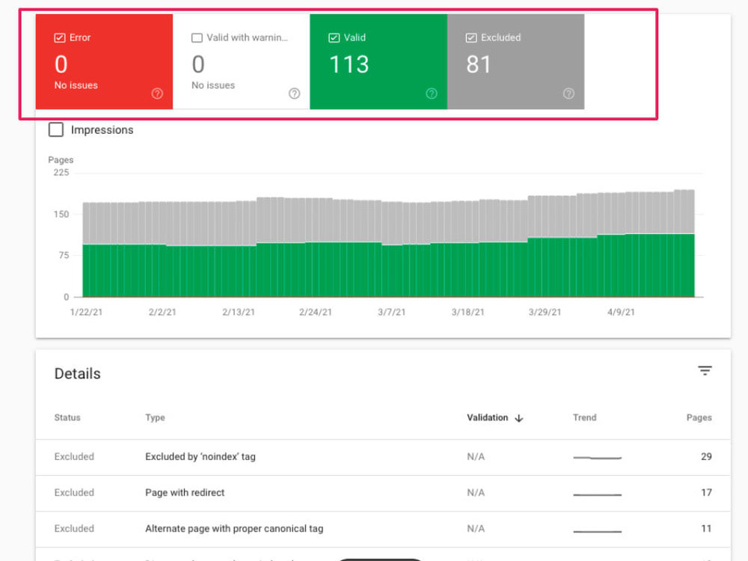Open Alternate page with proper canonical tag row

[383, 529]
